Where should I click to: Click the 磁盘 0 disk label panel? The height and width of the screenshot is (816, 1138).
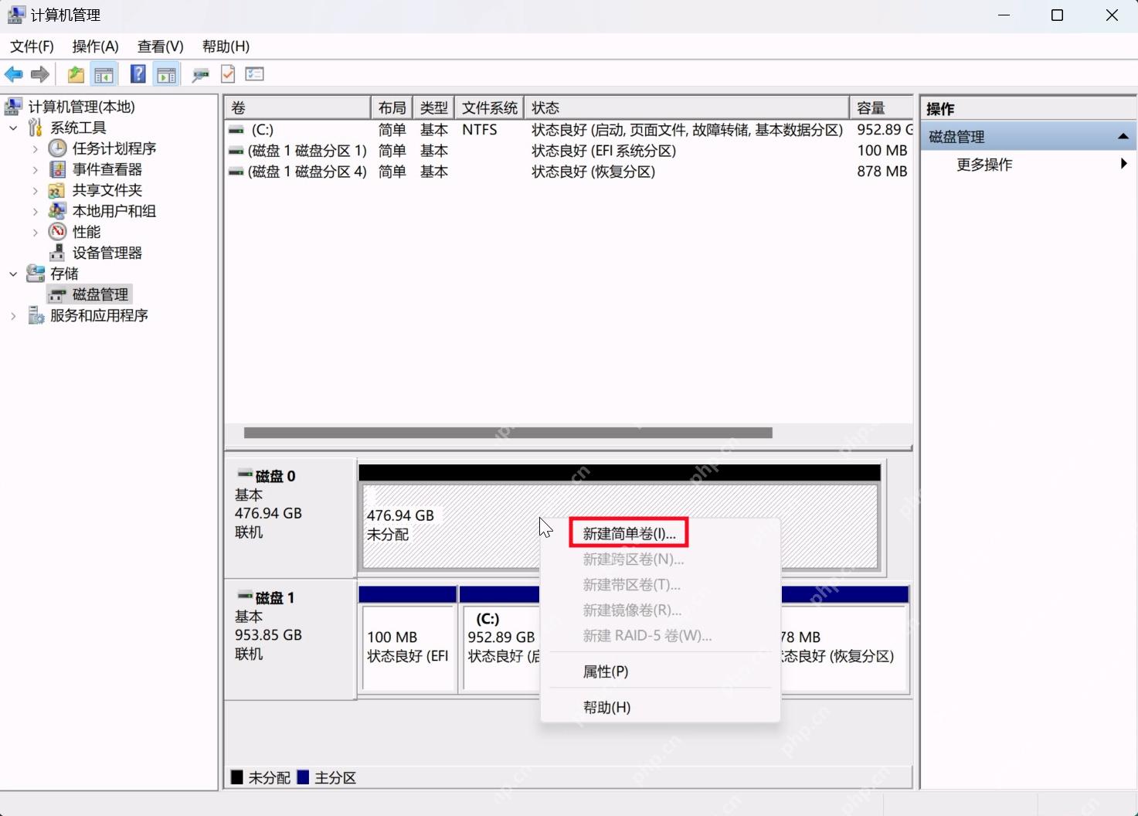click(290, 518)
